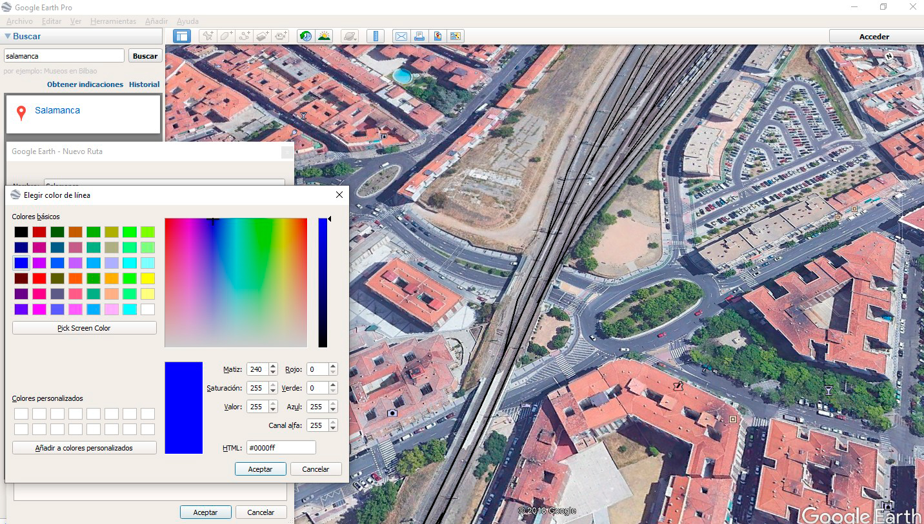Click the Matiz number field
The height and width of the screenshot is (524, 924).
[258, 369]
